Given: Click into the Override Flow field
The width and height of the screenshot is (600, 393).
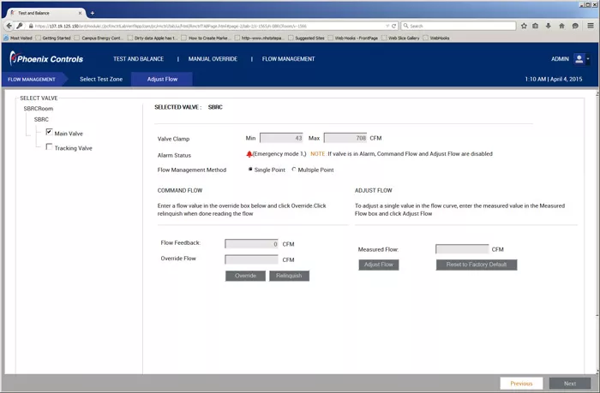Looking at the screenshot, I should click(251, 259).
